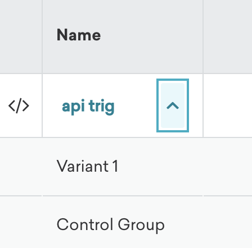Click the API-triggered type icon in the first column

tap(19, 105)
